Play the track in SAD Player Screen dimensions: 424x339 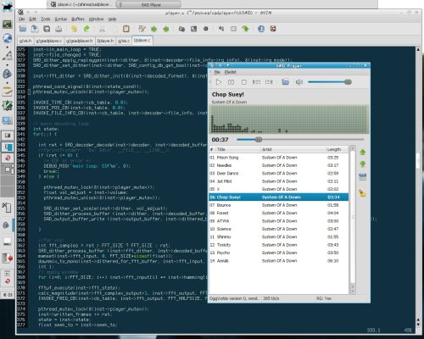coord(218,82)
